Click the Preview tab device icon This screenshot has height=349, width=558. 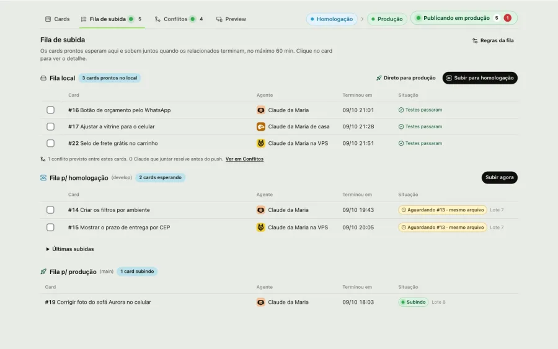tap(219, 19)
